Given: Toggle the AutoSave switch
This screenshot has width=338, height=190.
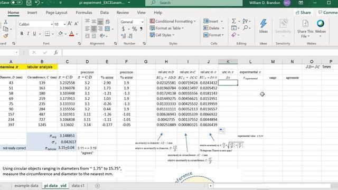Looking at the screenshot, I should click(x=16, y=3).
